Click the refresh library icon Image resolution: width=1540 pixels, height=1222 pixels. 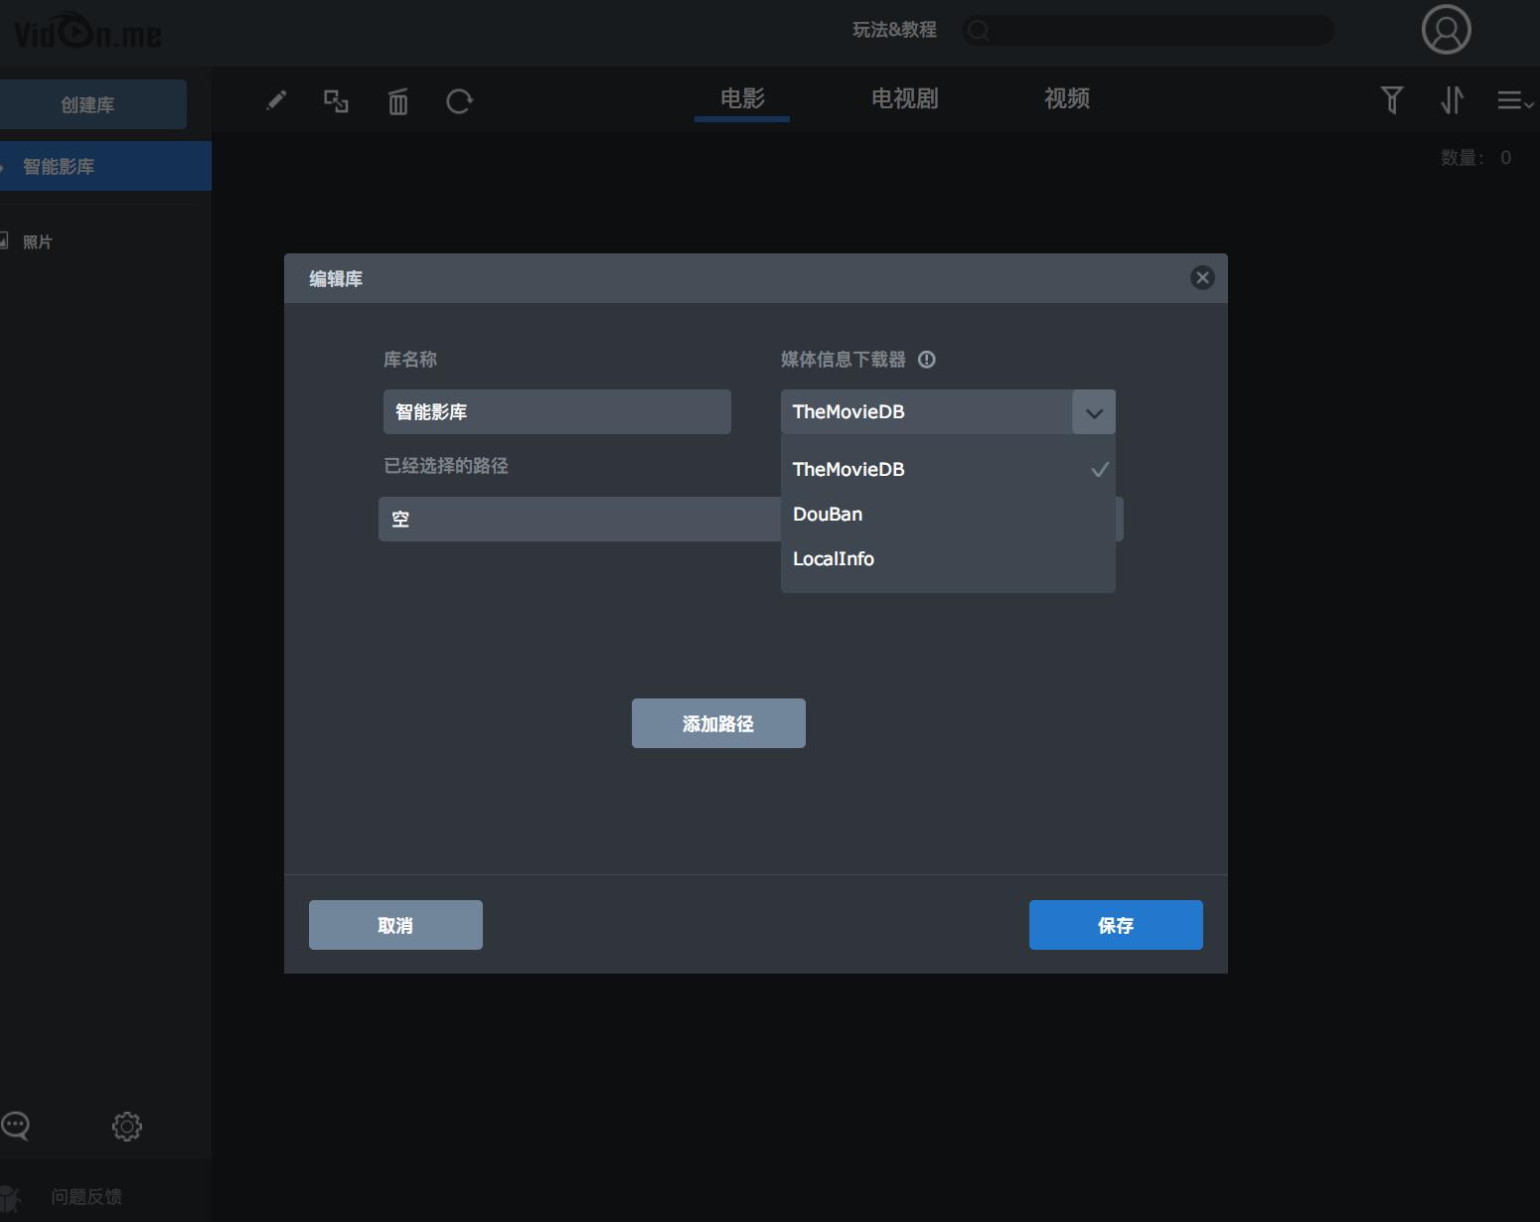click(x=459, y=101)
